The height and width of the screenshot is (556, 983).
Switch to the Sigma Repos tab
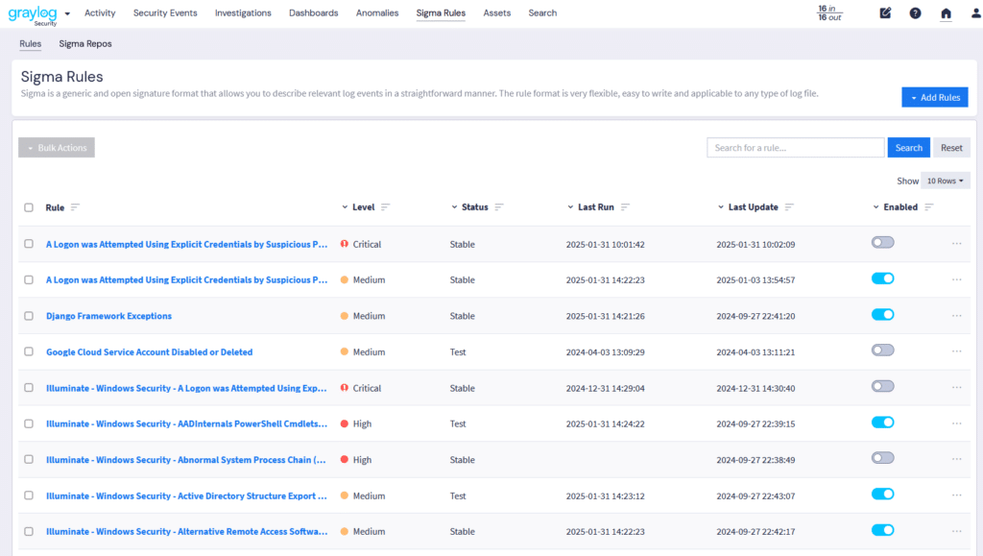(x=85, y=43)
